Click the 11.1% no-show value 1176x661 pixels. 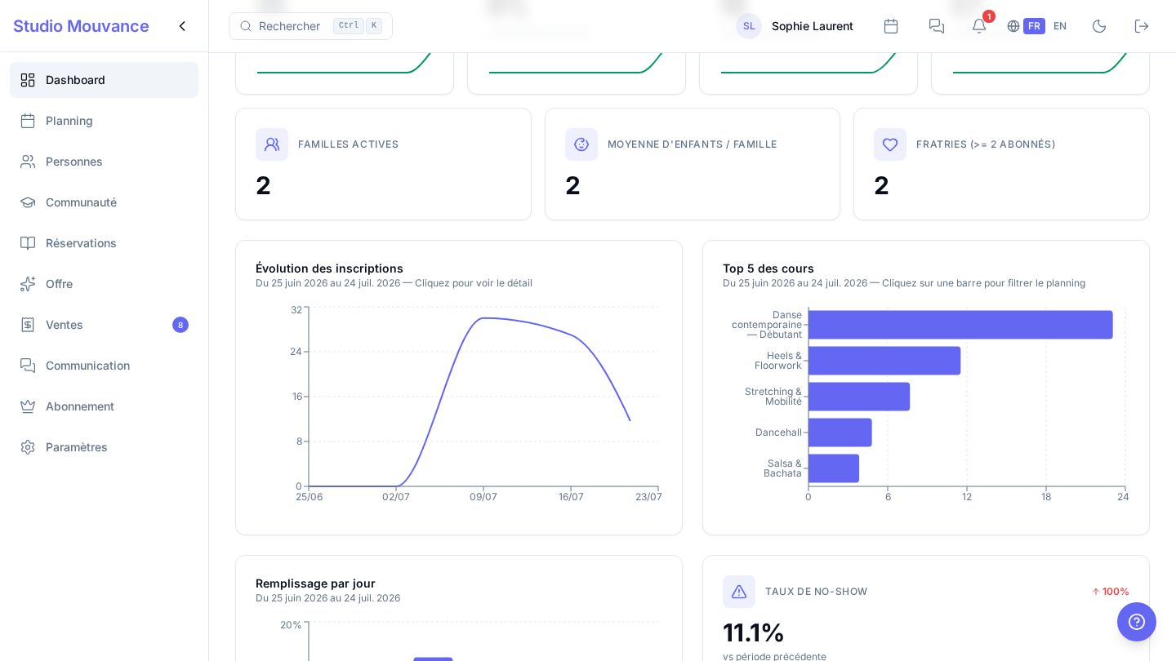[x=753, y=632]
